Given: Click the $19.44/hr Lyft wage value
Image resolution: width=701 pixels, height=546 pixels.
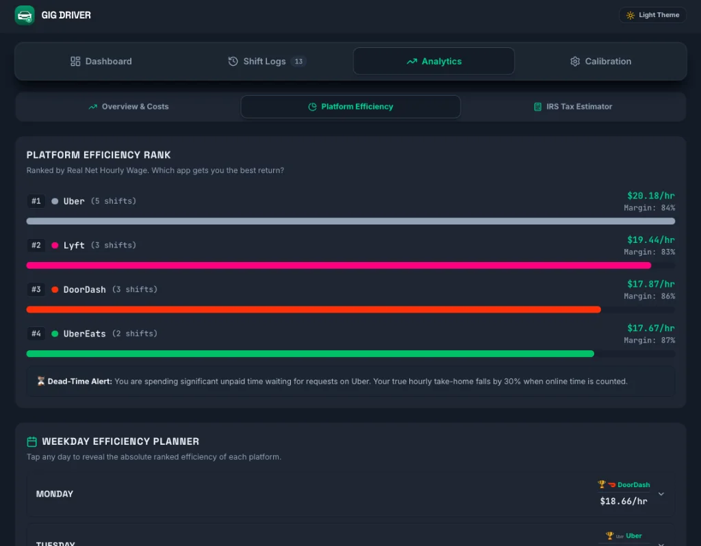Looking at the screenshot, I should [651, 240].
